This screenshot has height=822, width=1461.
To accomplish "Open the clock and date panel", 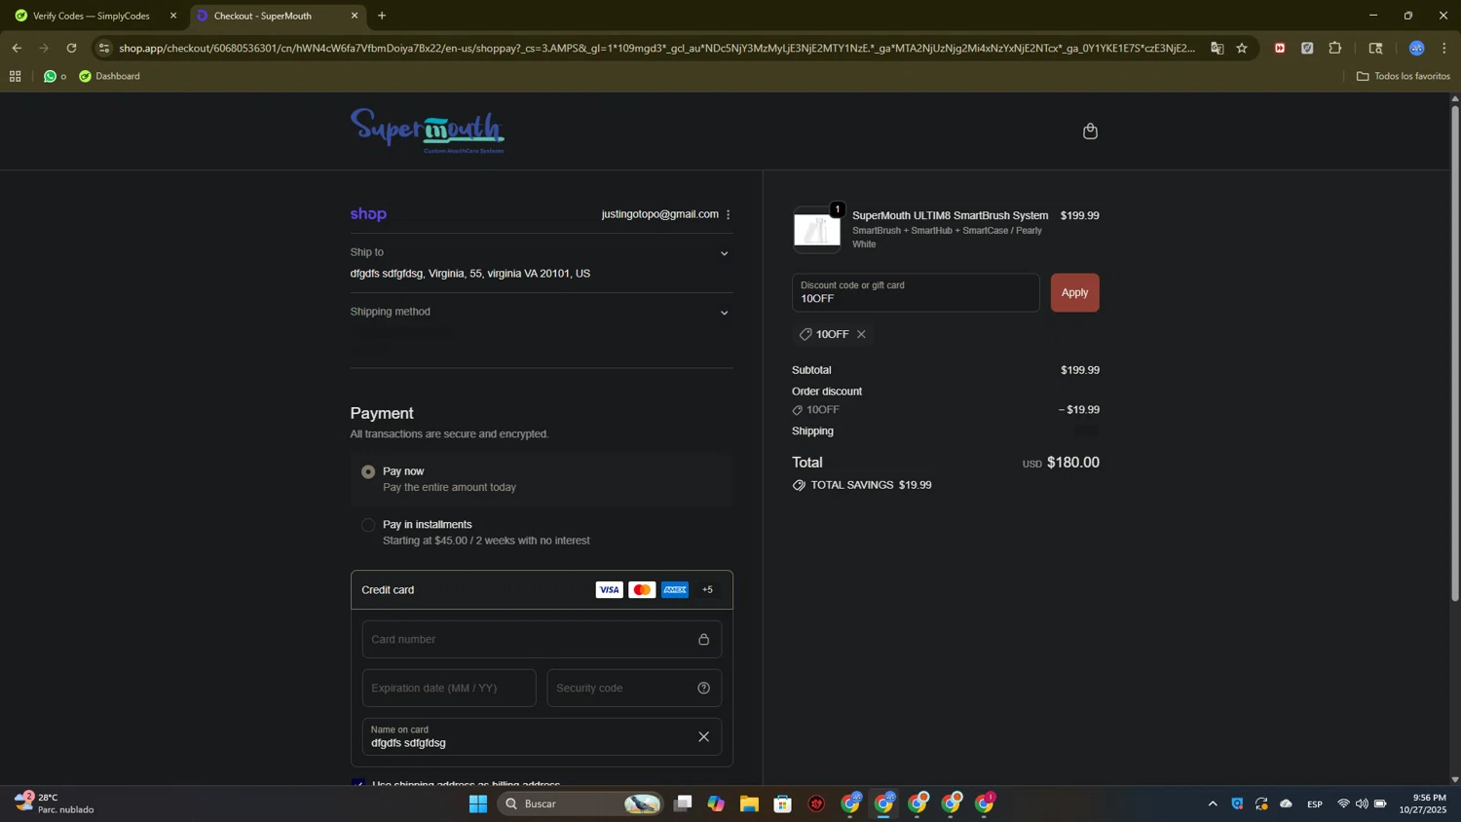I will pos(1423,803).
